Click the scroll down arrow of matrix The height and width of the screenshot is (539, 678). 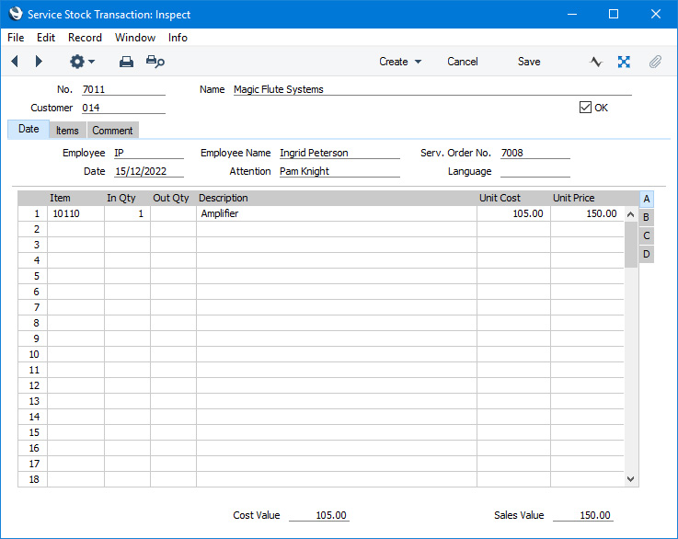point(630,479)
